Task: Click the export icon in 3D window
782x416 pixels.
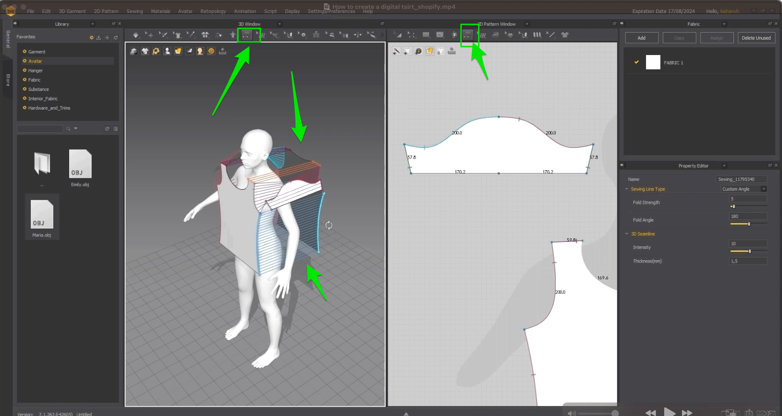Action: (x=222, y=51)
